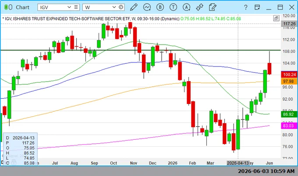The image size is (298, 176).
Task: Click the data box date 2026-04-13
Action: coord(24,138)
